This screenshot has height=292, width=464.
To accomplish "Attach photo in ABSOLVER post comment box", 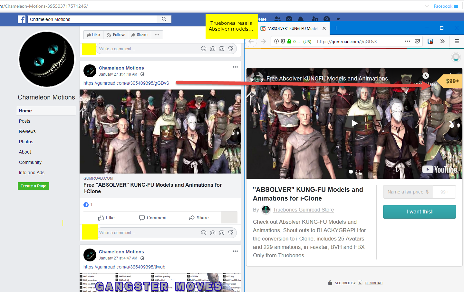I will pyautogui.click(x=213, y=233).
